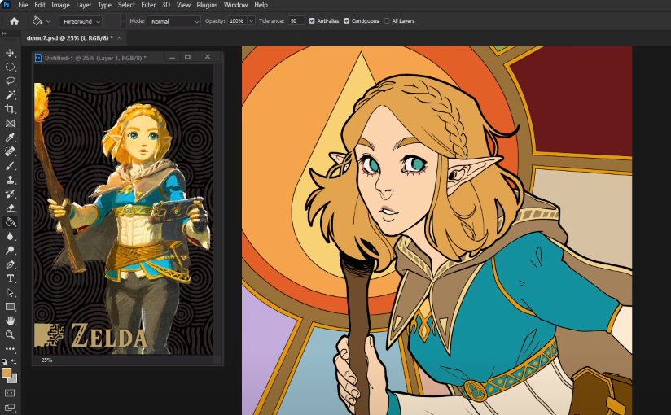Edit the Tolerance value field
The width and height of the screenshot is (671, 415).
point(296,21)
